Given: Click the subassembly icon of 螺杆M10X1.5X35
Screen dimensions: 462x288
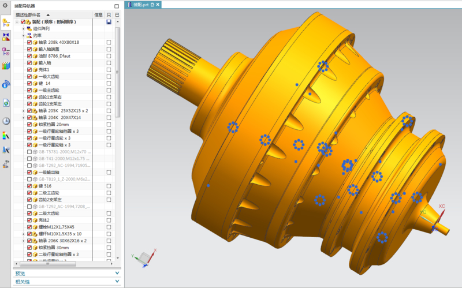Looking at the screenshot, I should tap(35, 234).
